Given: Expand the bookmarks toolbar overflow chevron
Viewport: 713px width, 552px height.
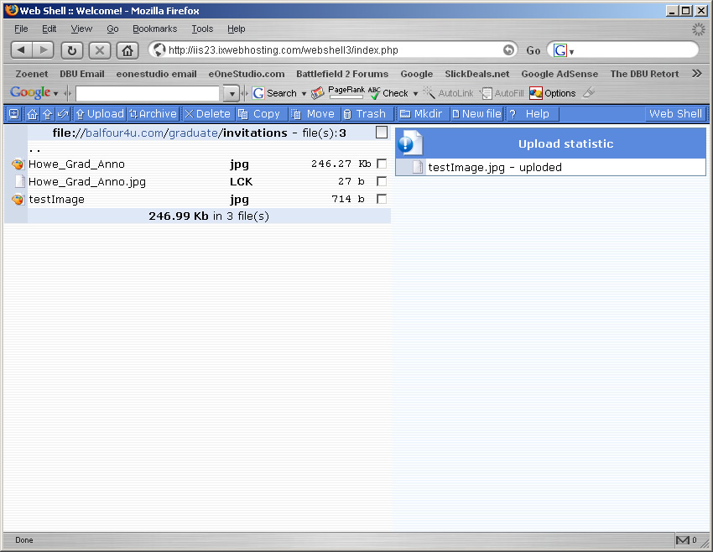Looking at the screenshot, I should [695, 74].
